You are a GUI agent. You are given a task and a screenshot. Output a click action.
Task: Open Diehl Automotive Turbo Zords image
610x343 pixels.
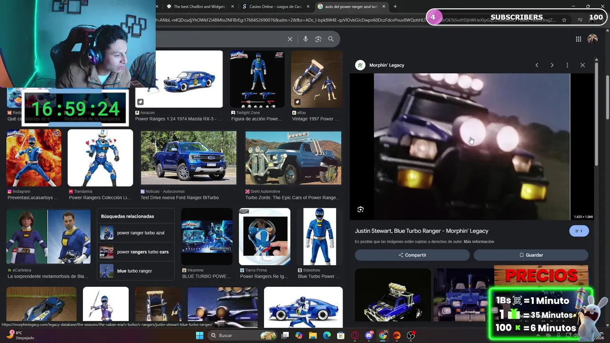[x=293, y=158]
